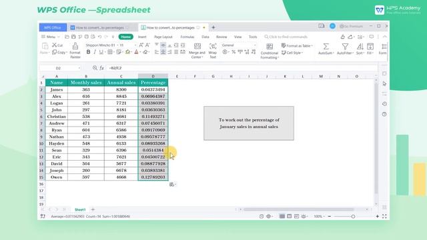Click the formula bar showing =B2/C2

(242, 68)
